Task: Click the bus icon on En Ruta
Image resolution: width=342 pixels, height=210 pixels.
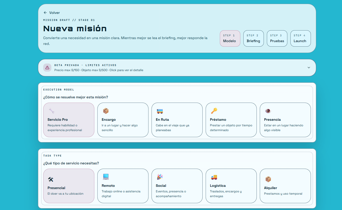Action: click(x=160, y=111)
